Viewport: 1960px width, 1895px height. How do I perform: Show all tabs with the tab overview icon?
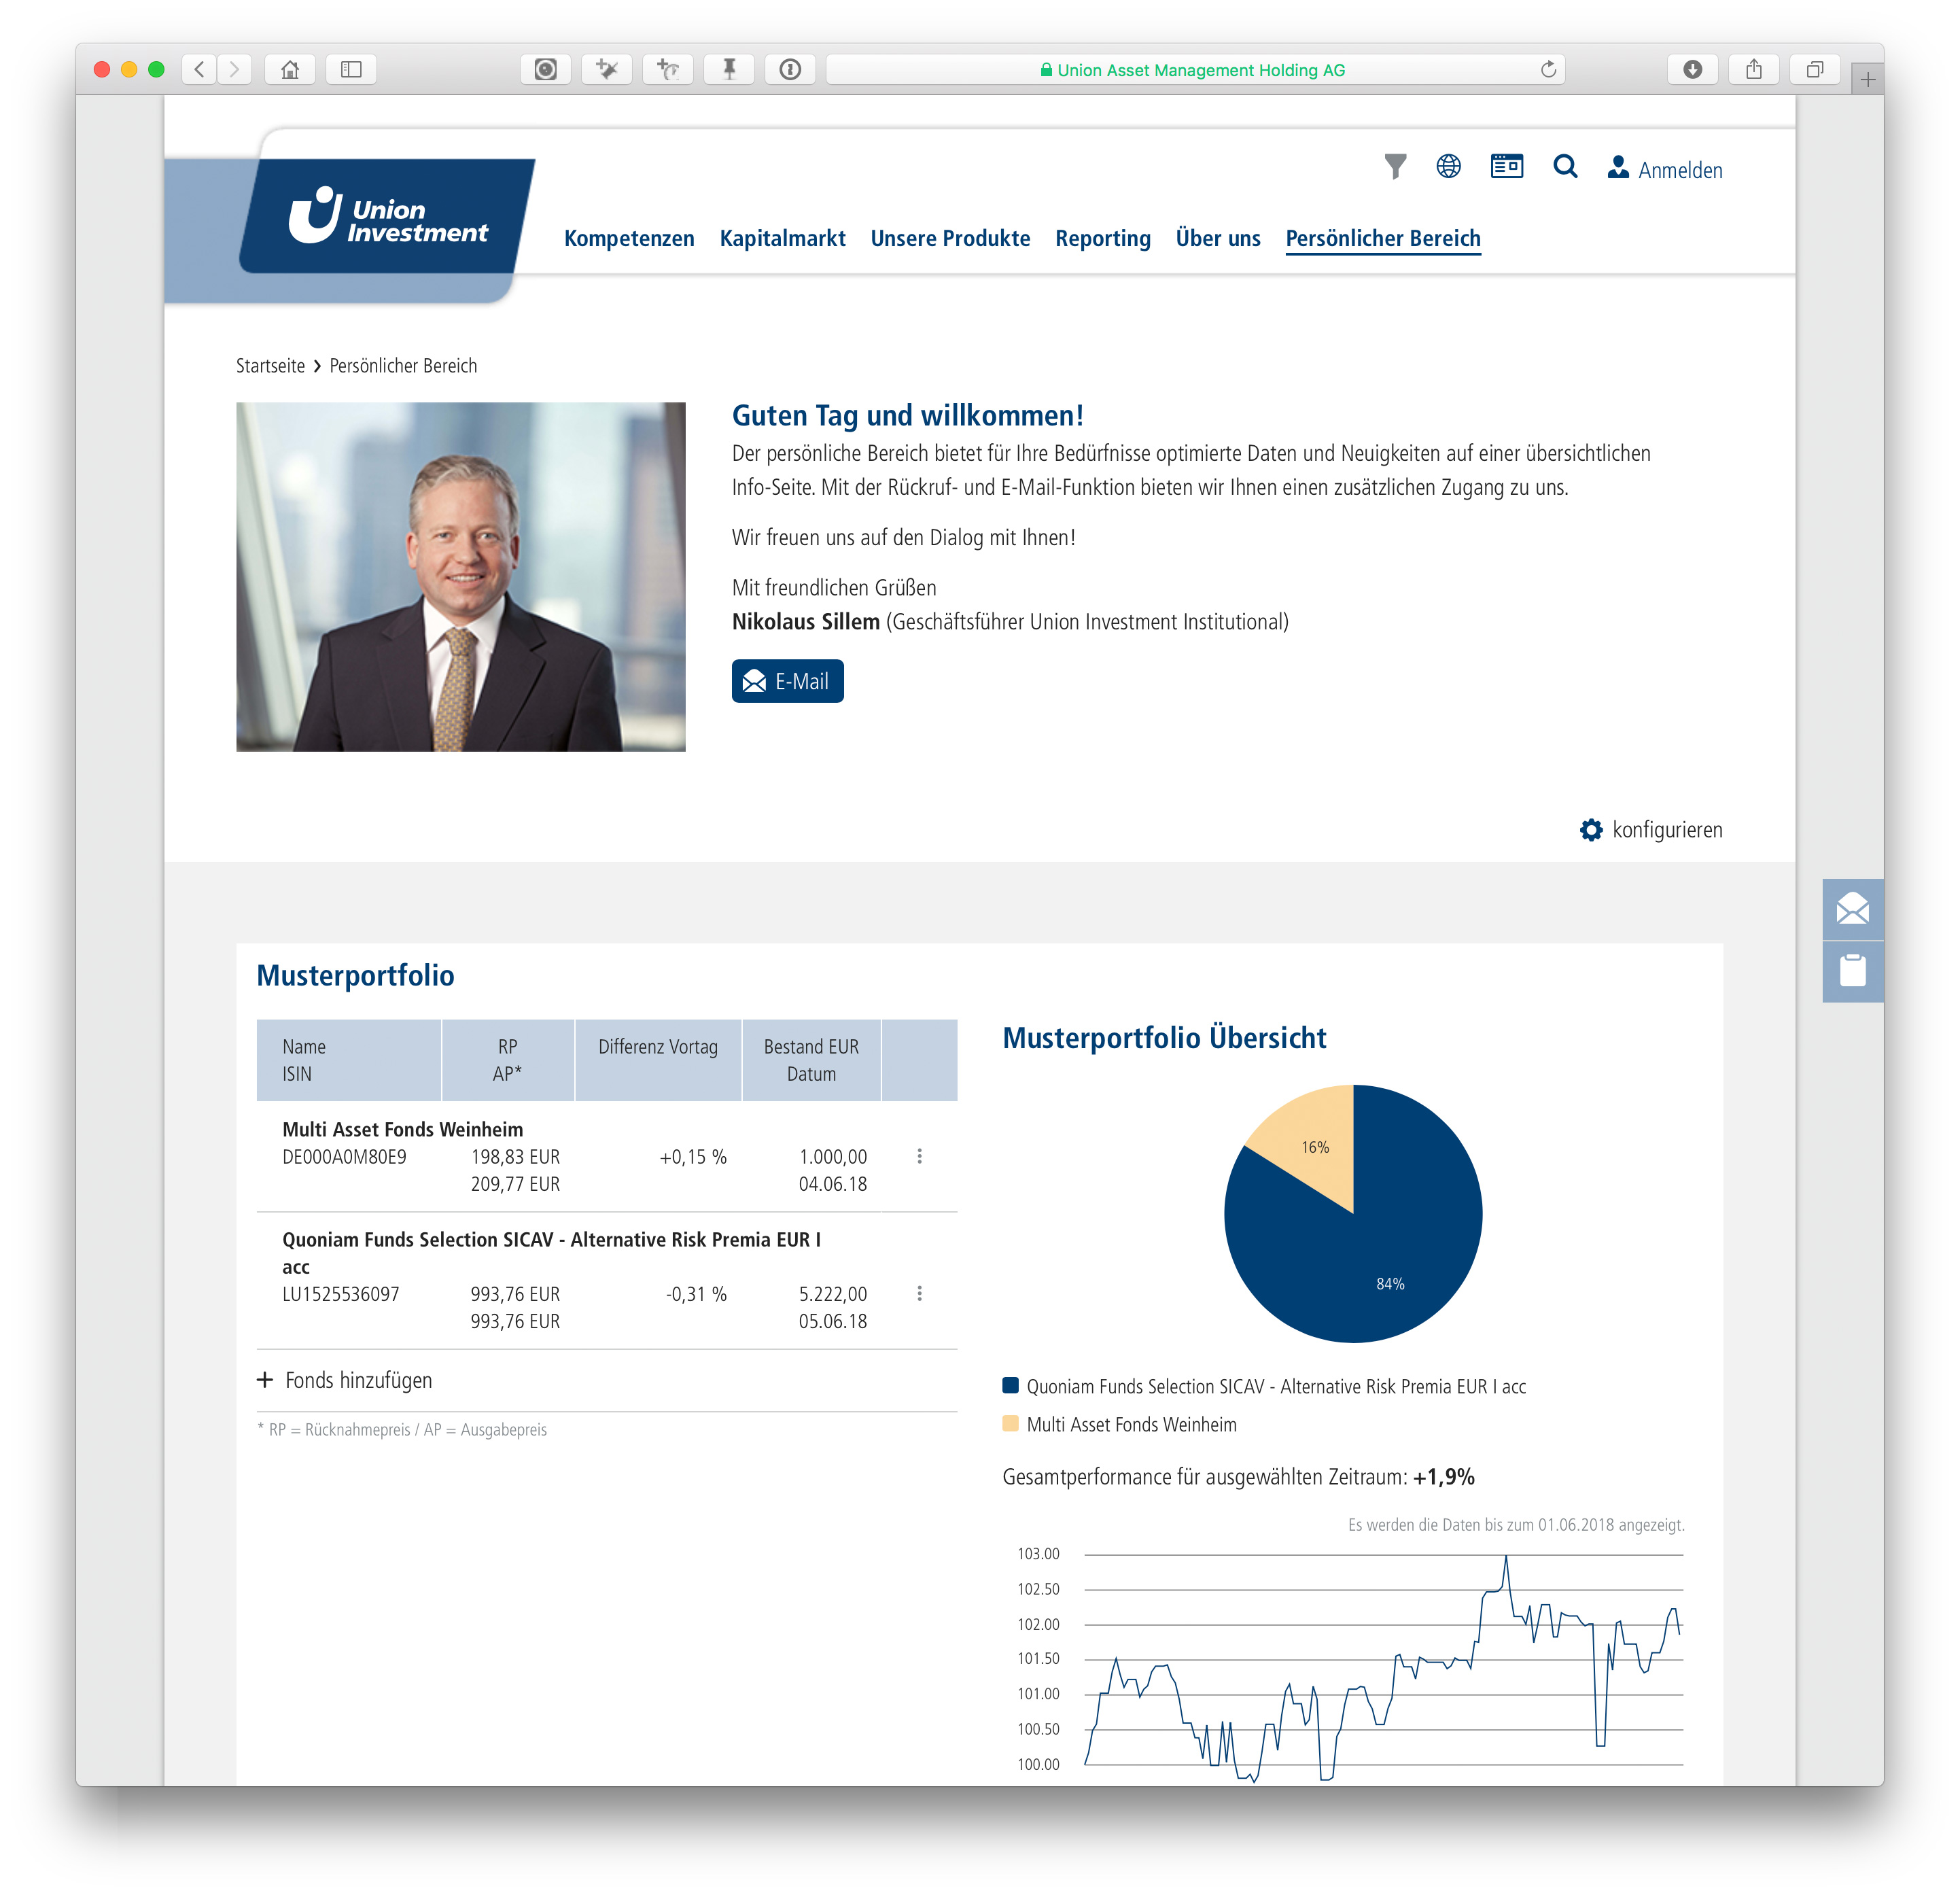point(1814,69)
